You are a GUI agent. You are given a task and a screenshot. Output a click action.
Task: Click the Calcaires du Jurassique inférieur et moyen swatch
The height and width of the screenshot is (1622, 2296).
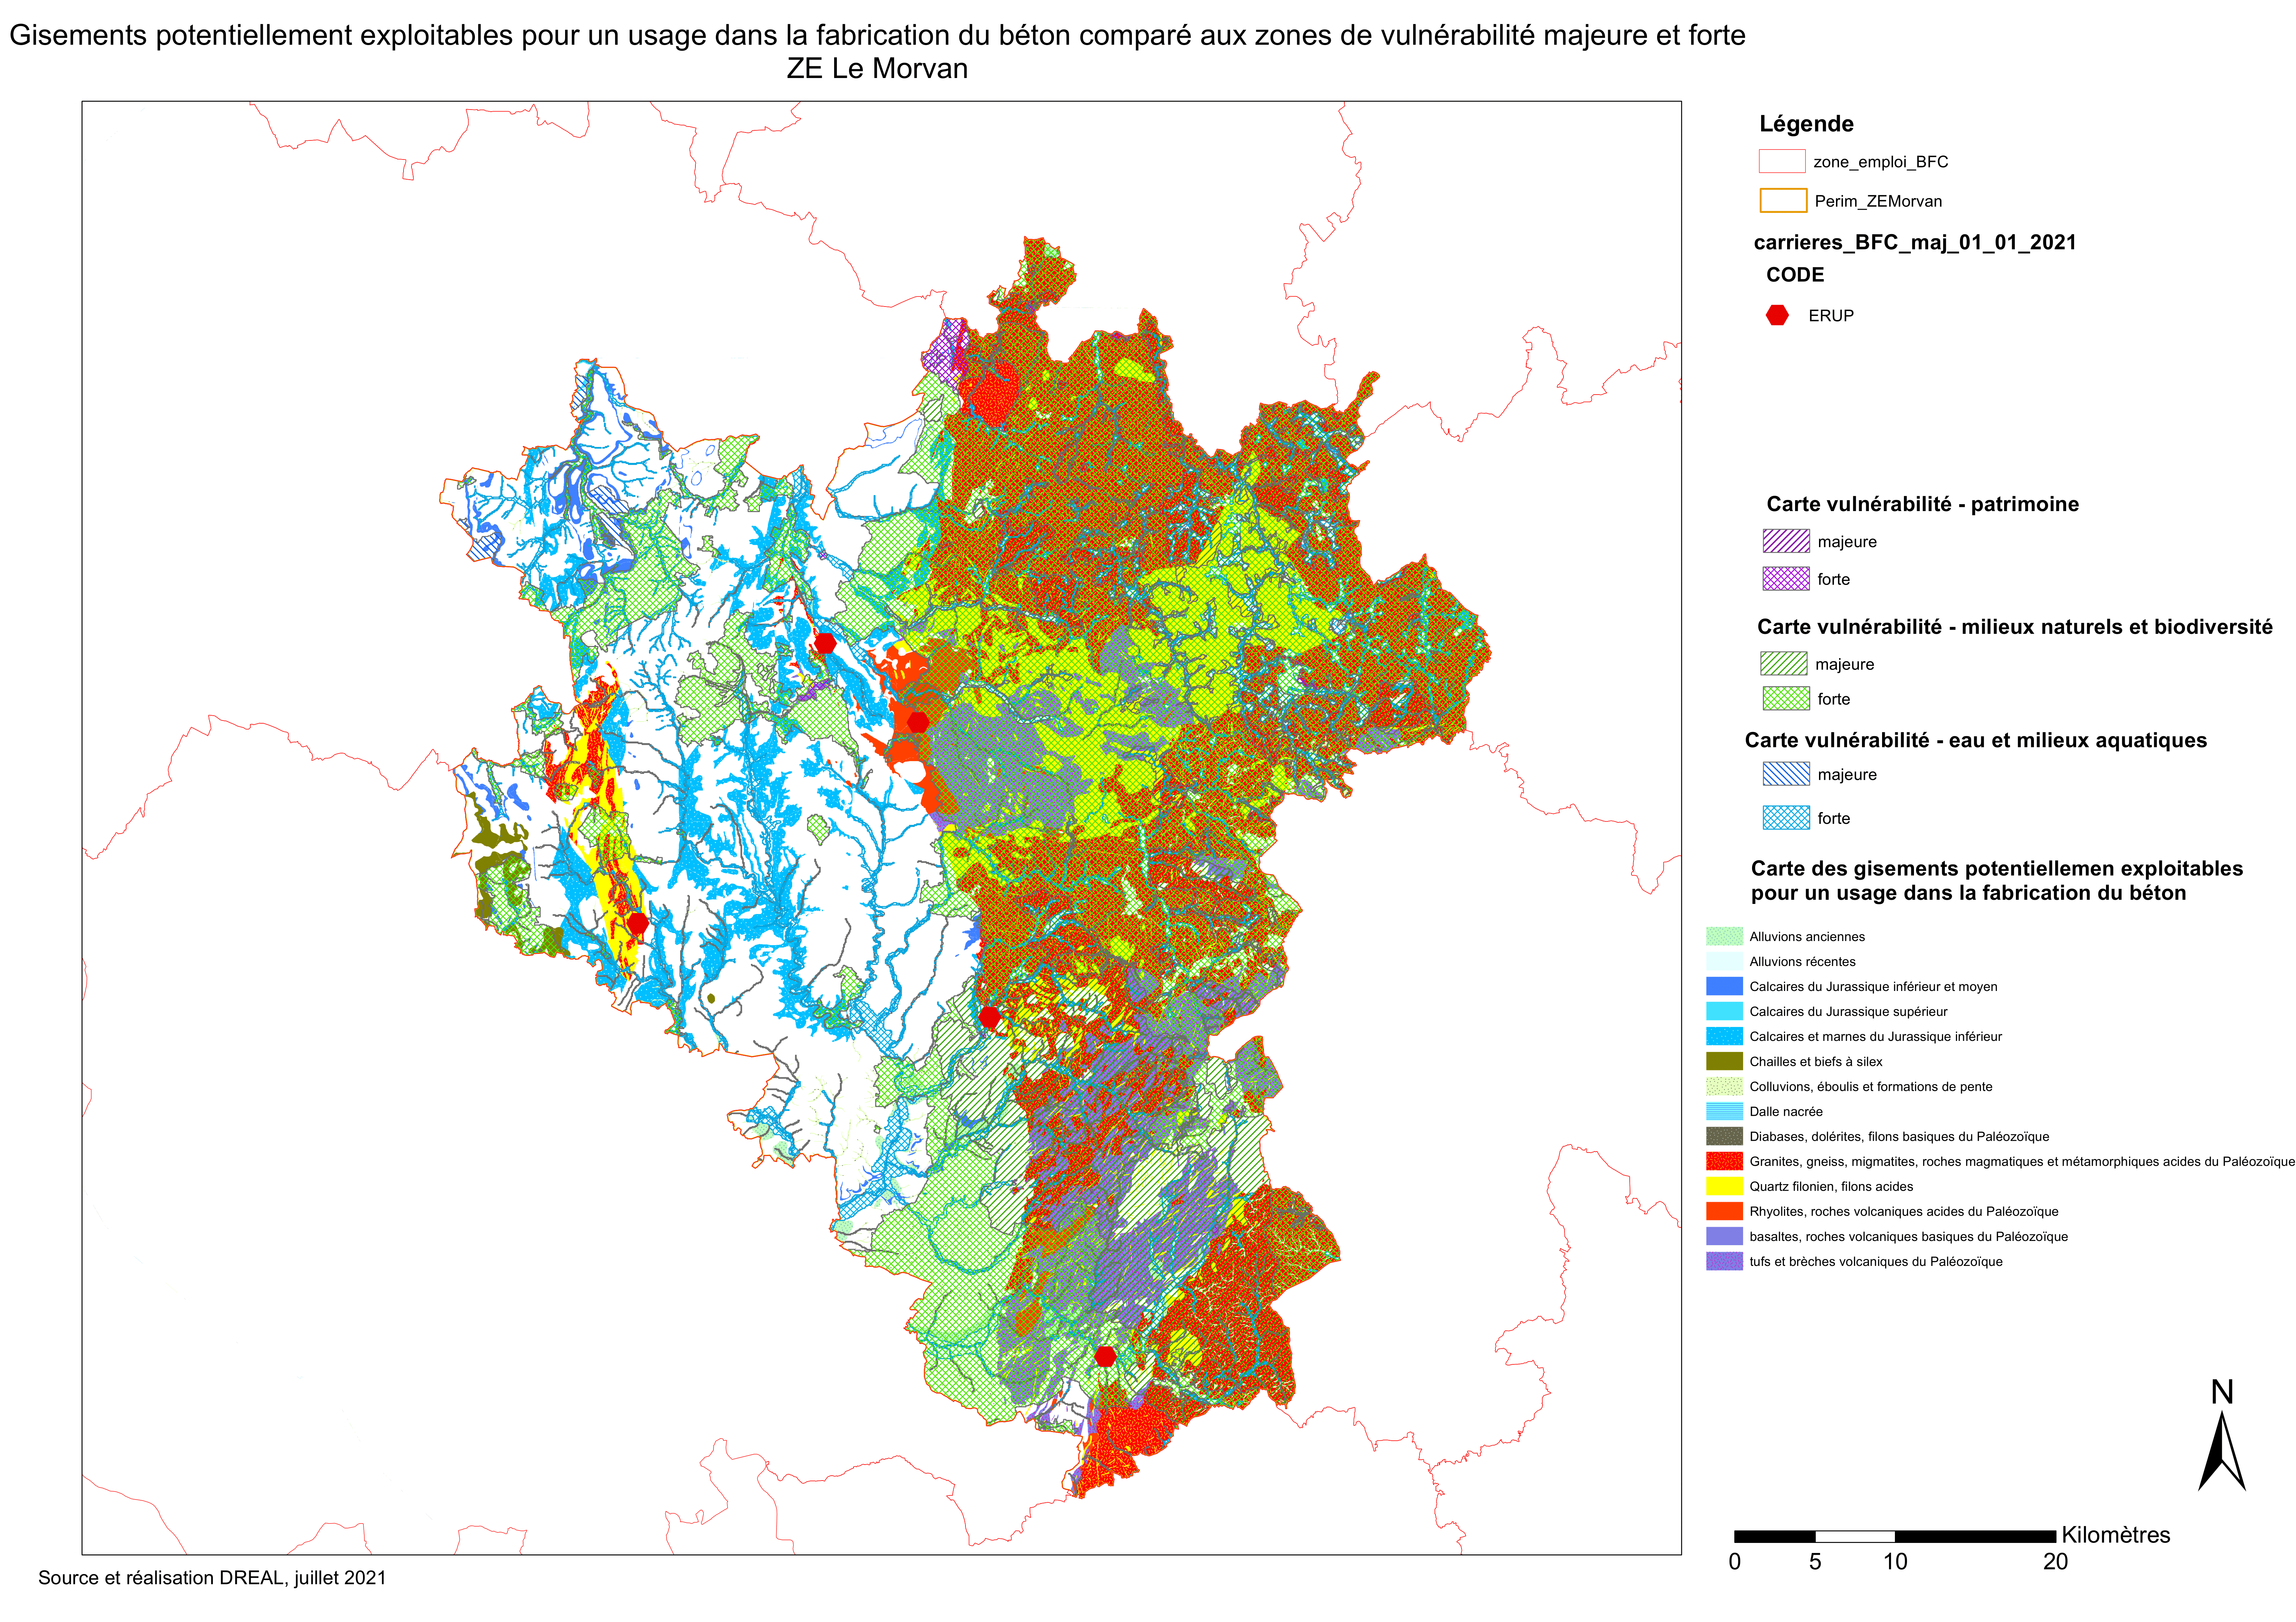point(1724,986)
